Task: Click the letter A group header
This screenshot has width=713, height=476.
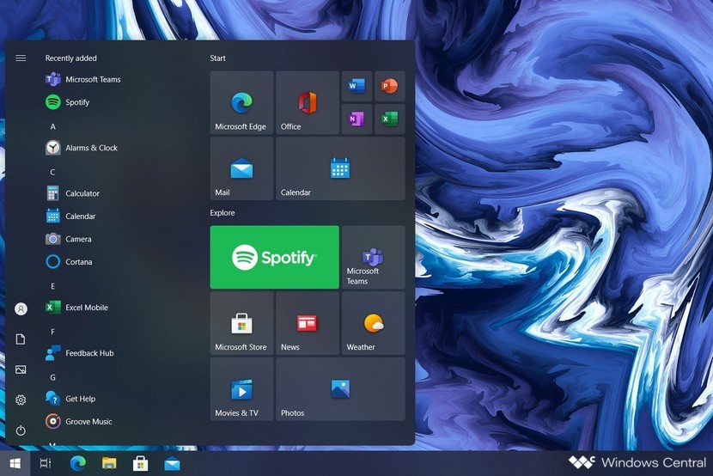Action: click(x=52, y=126)
